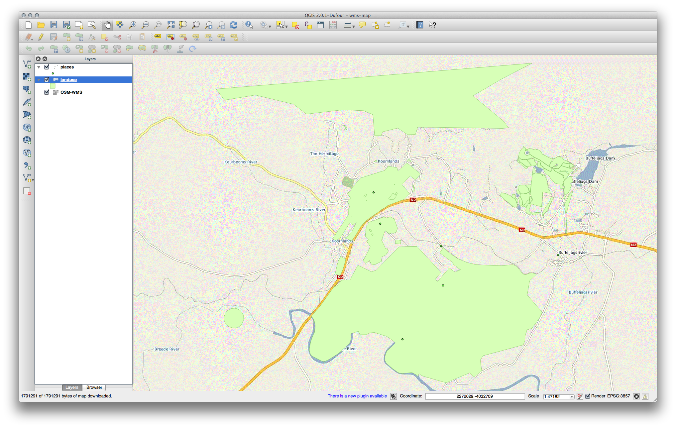Viewport: 676px width, 428px height.
Task: Click the Identify Features tool
Action: pos(249,25)
